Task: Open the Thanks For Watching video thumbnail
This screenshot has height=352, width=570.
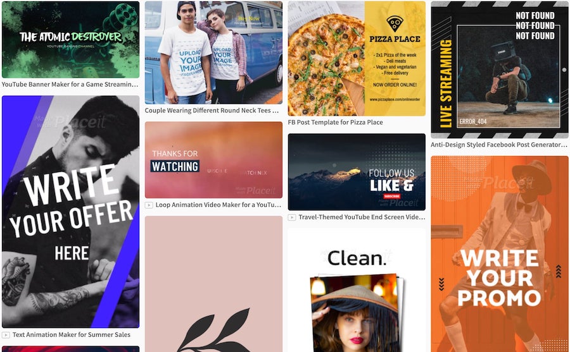Action: point(213,160)
